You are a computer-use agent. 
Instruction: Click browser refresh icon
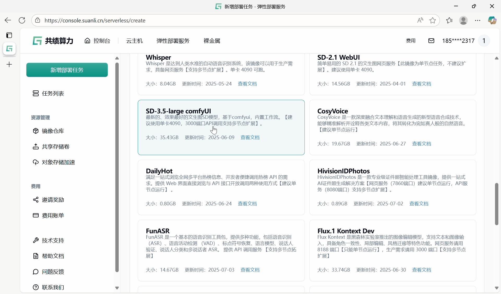click(x=22, y=20)
